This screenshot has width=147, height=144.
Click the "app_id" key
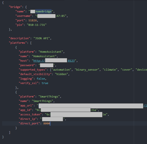tap(25, 110)
